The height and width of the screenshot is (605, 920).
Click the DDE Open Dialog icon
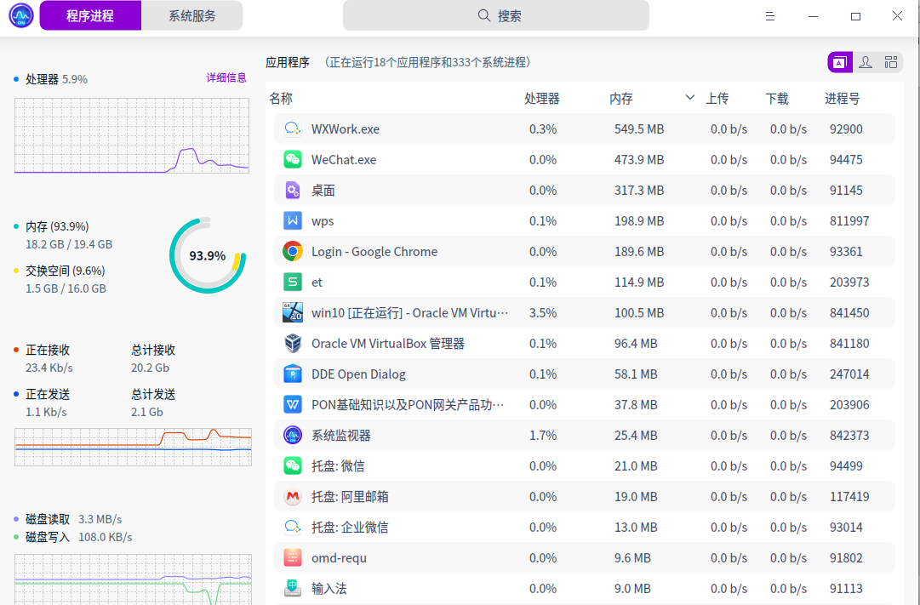[x=292, y=374]
